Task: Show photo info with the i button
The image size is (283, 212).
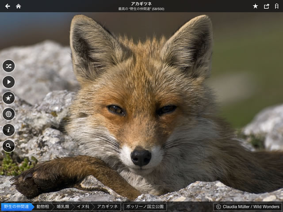Action: pos(9,130)
